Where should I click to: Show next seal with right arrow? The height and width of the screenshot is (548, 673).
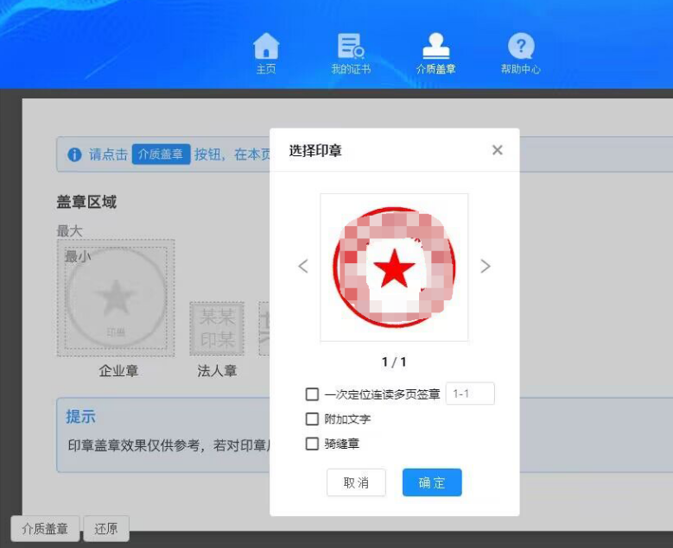pos(486,266)
